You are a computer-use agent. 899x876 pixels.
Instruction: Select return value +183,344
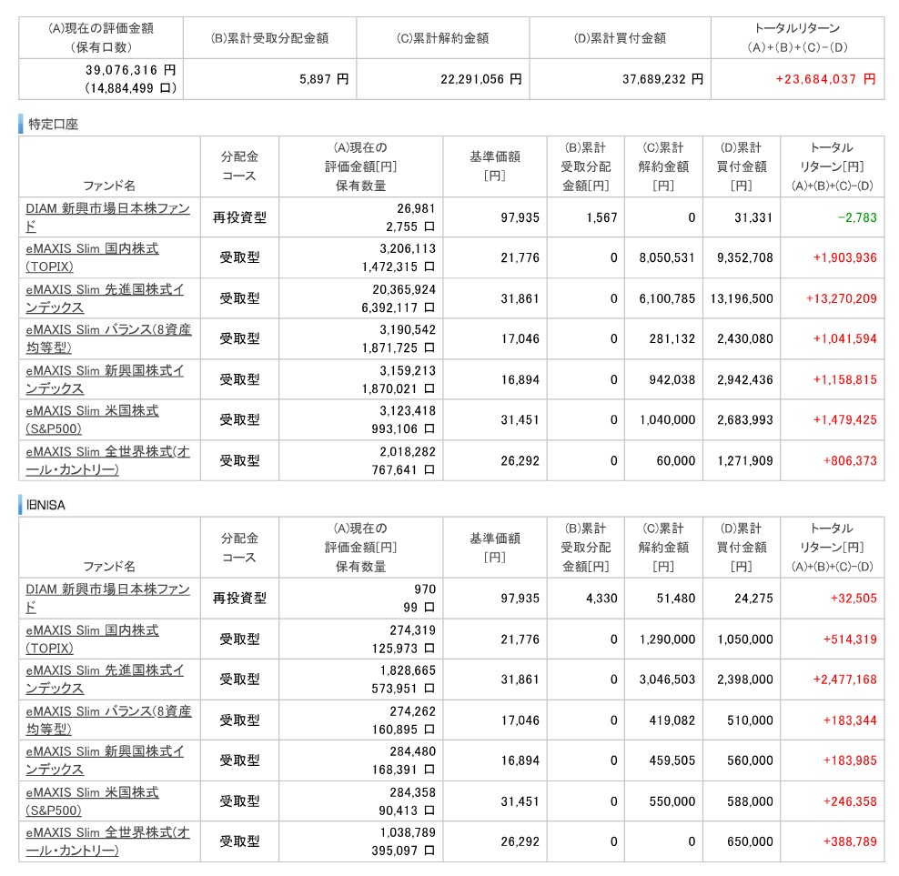click(x=850, y=720)
